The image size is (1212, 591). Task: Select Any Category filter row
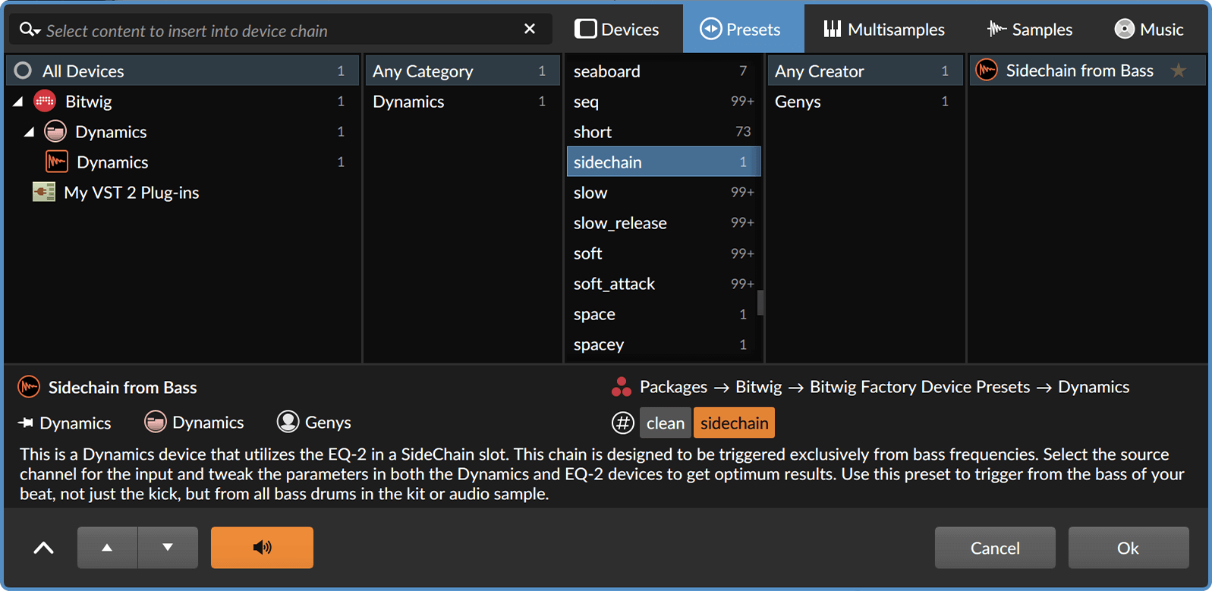[461, 71]
